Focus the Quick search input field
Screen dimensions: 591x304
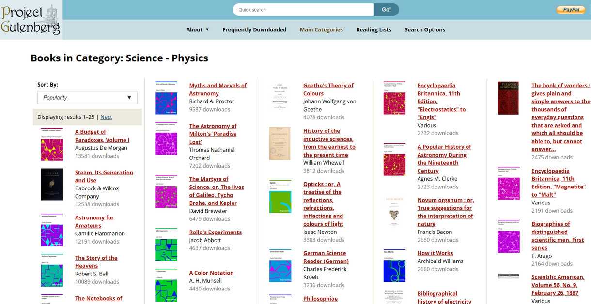(303, 10)
